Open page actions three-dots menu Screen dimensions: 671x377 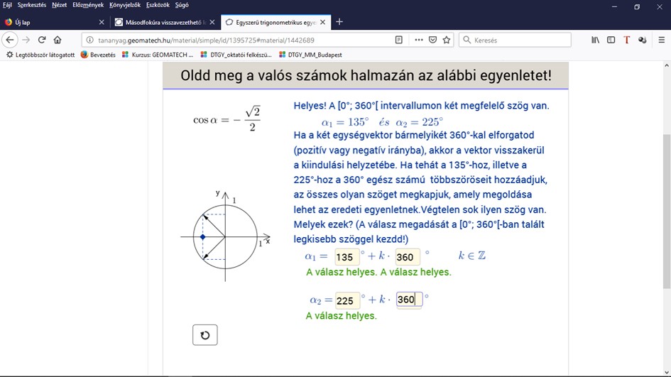[x=418, y=40]
